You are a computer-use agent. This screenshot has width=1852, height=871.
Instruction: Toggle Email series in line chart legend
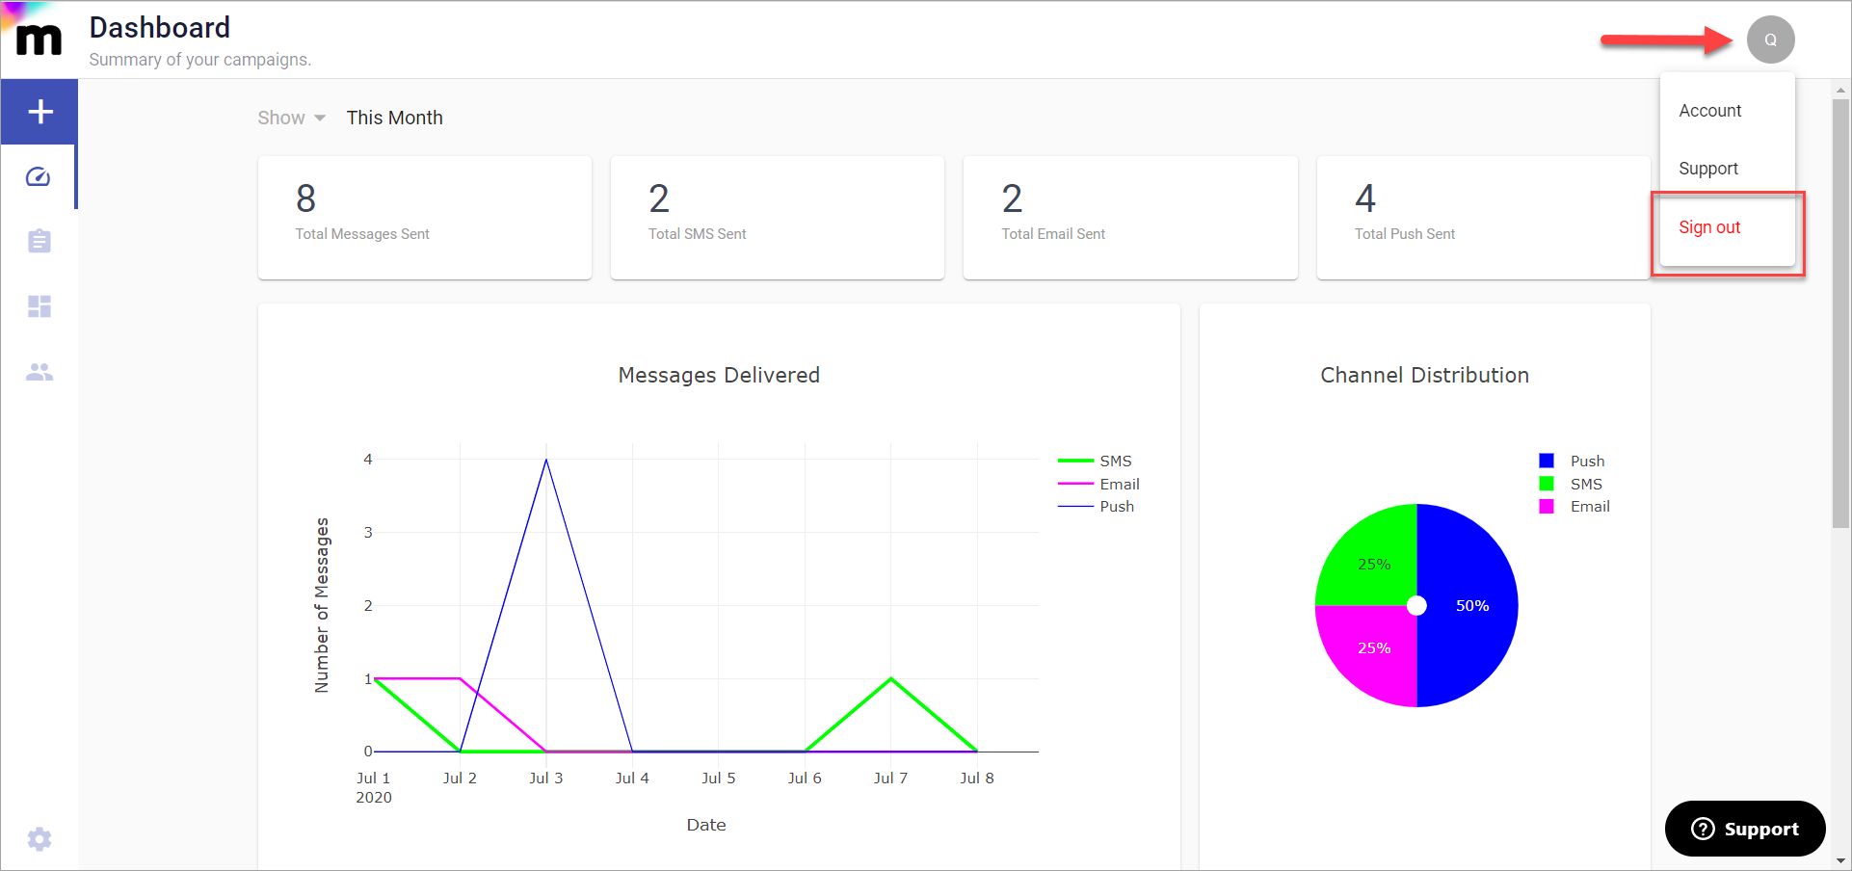click(x=1099, y=484)
